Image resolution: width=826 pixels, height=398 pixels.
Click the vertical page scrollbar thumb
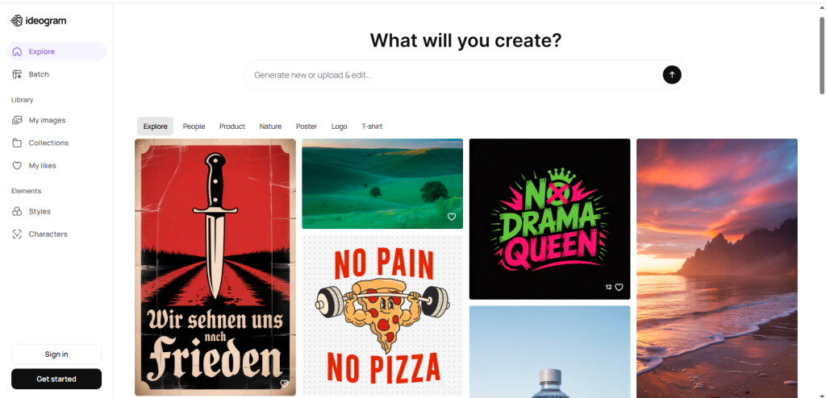tap(822, 56)
